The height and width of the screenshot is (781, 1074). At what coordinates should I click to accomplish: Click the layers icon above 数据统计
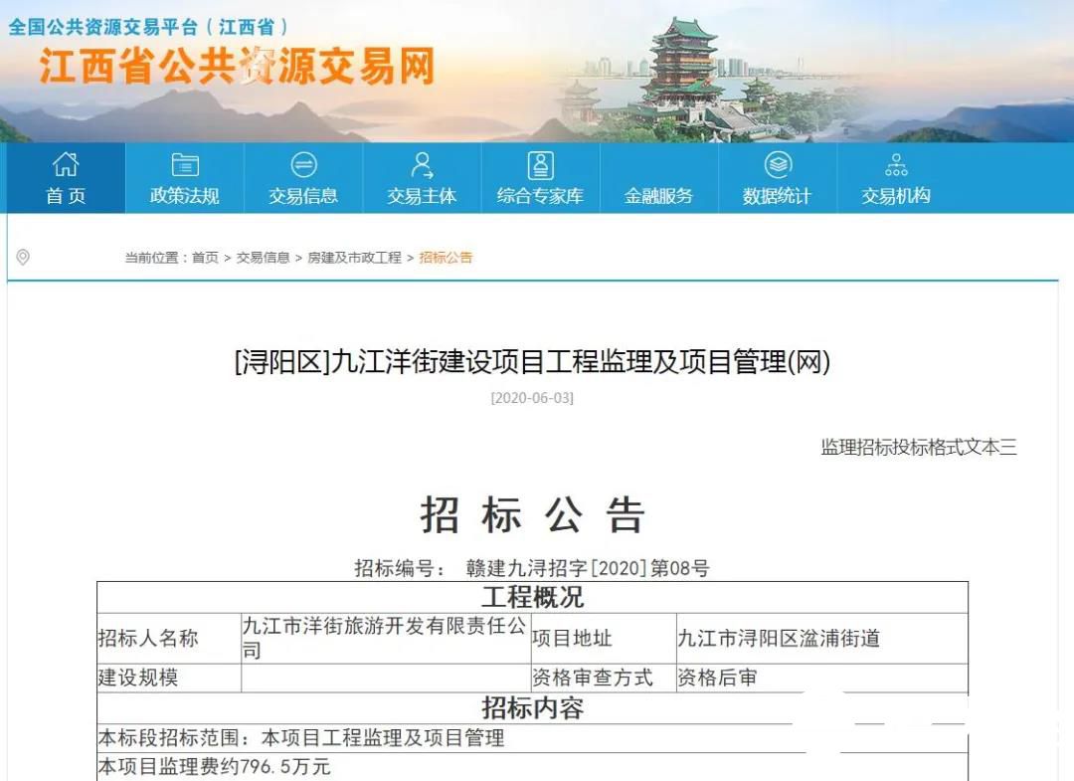pyautogui.click(x=778, y=165)
